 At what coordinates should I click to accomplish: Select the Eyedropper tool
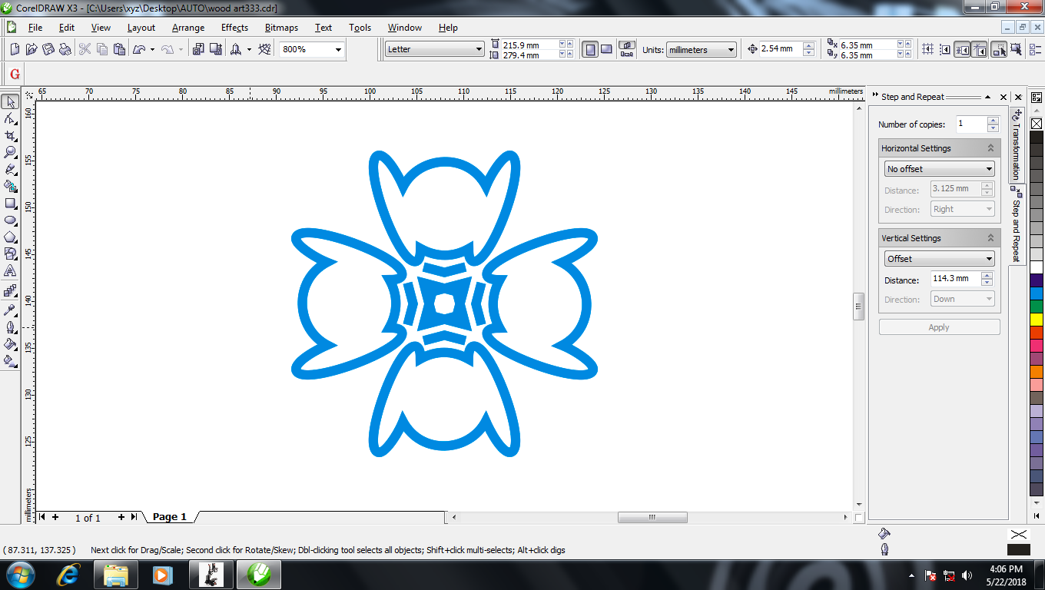(x=10, y=310)
